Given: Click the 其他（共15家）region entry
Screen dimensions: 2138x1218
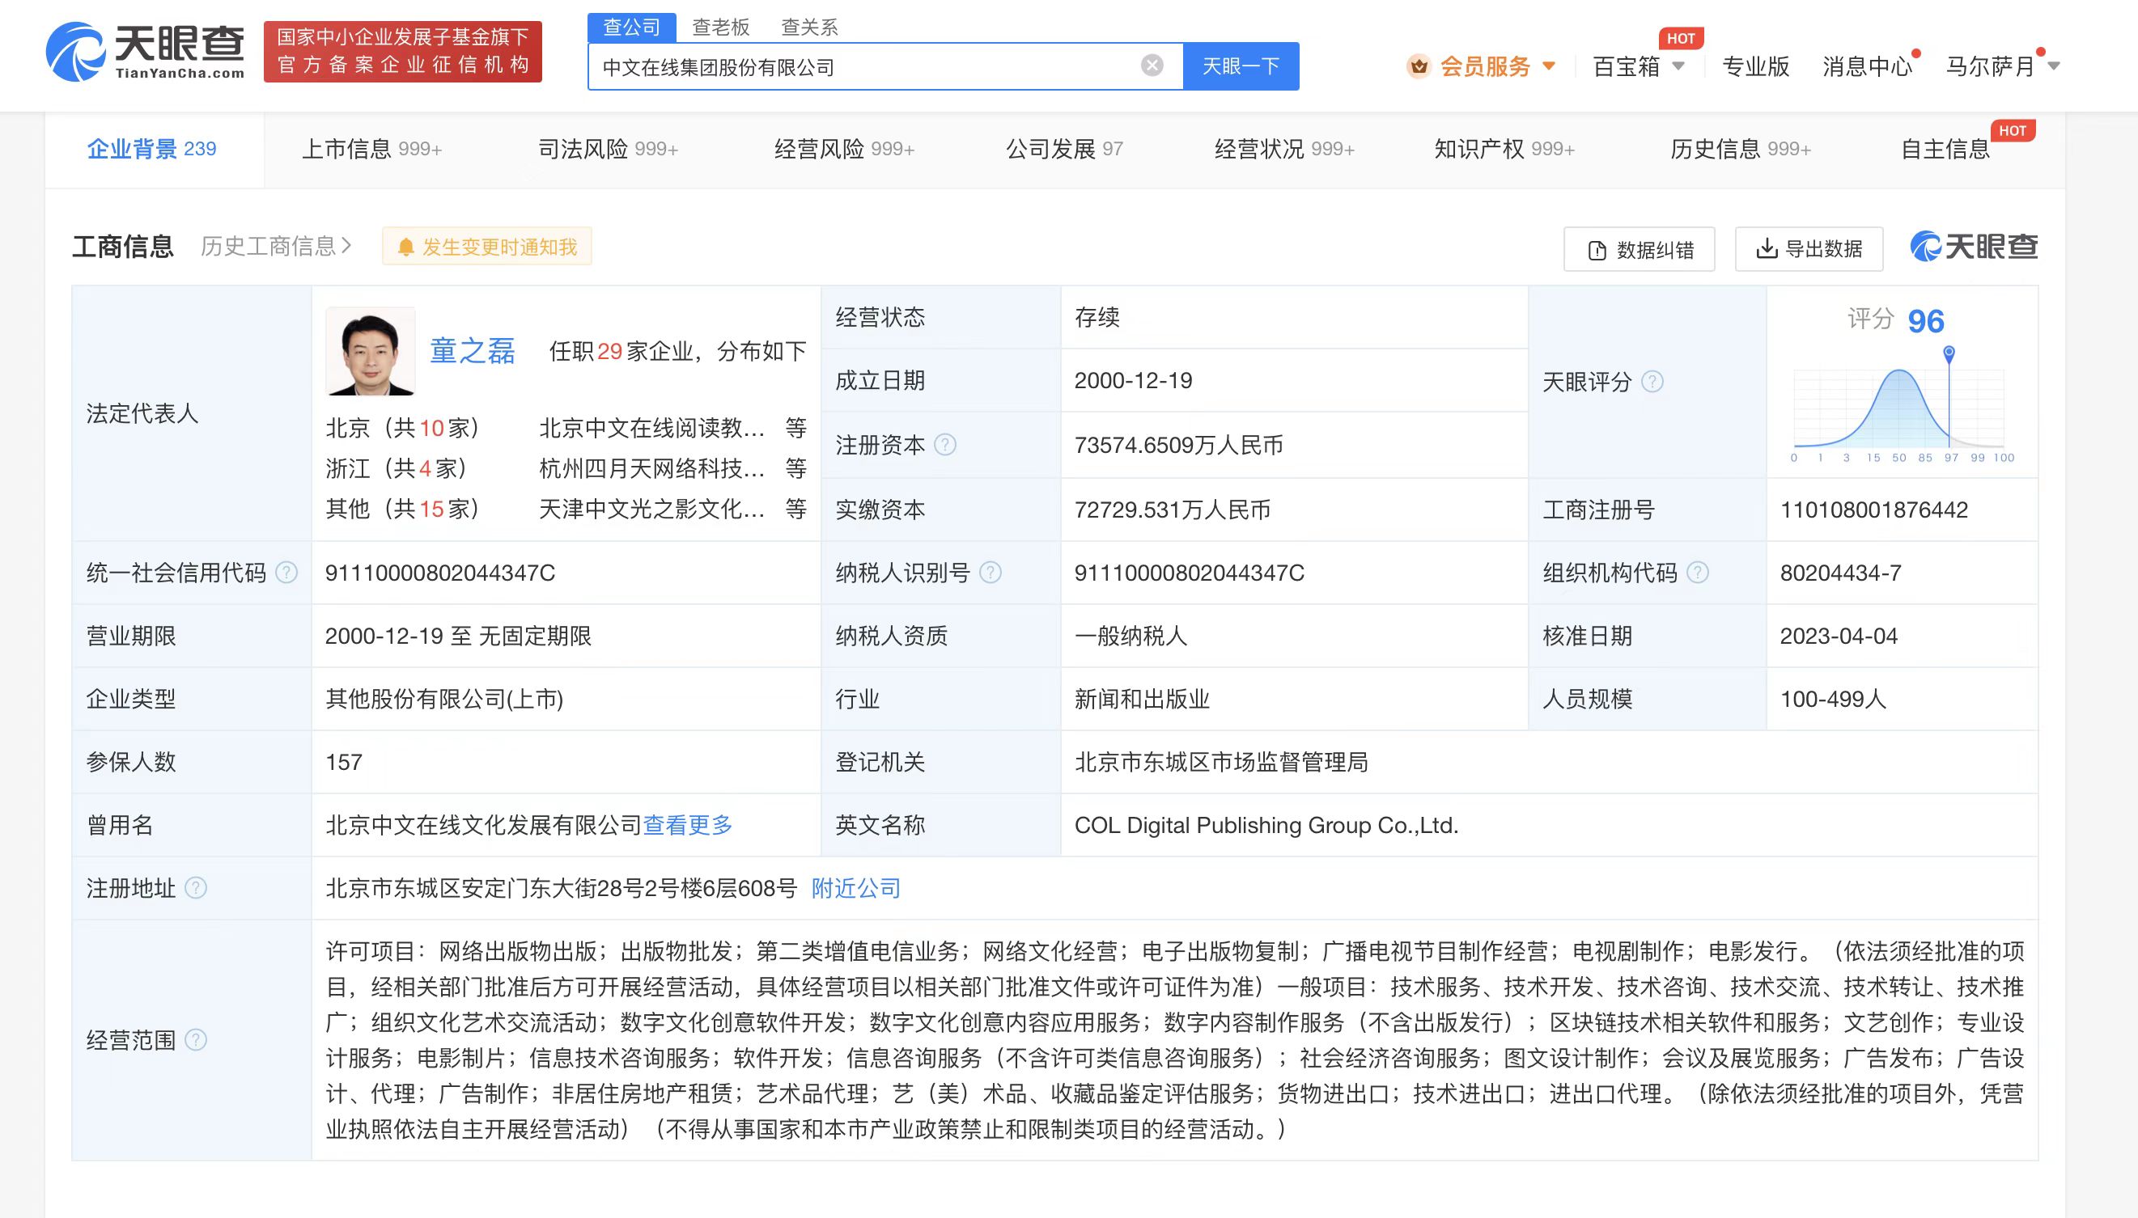Looking at the screenshot, I should [x=402, y=508].
